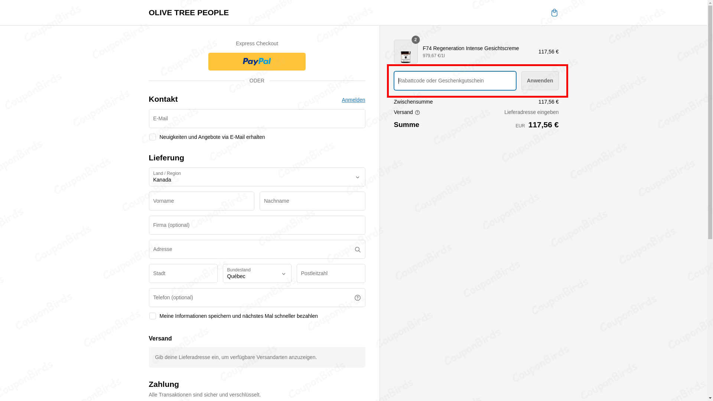This screenshot has height=401, width=713.
Task: Select the Vorname input field
Action: click(x=202, y=201)
